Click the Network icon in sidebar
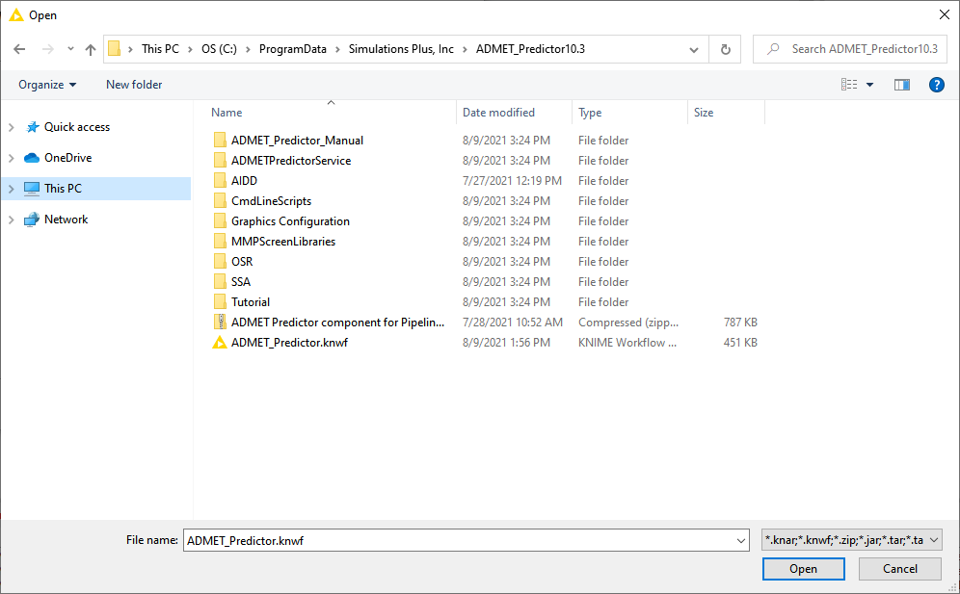 click(32, 220)
